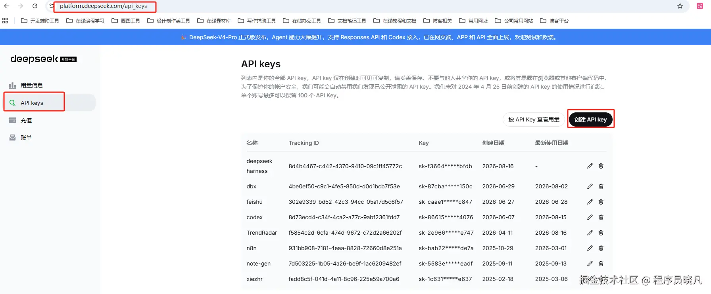Viewport: 711px width, 294px height.
Task: Edit the deepseek harness key name
Action: click(x=590, y=166)
